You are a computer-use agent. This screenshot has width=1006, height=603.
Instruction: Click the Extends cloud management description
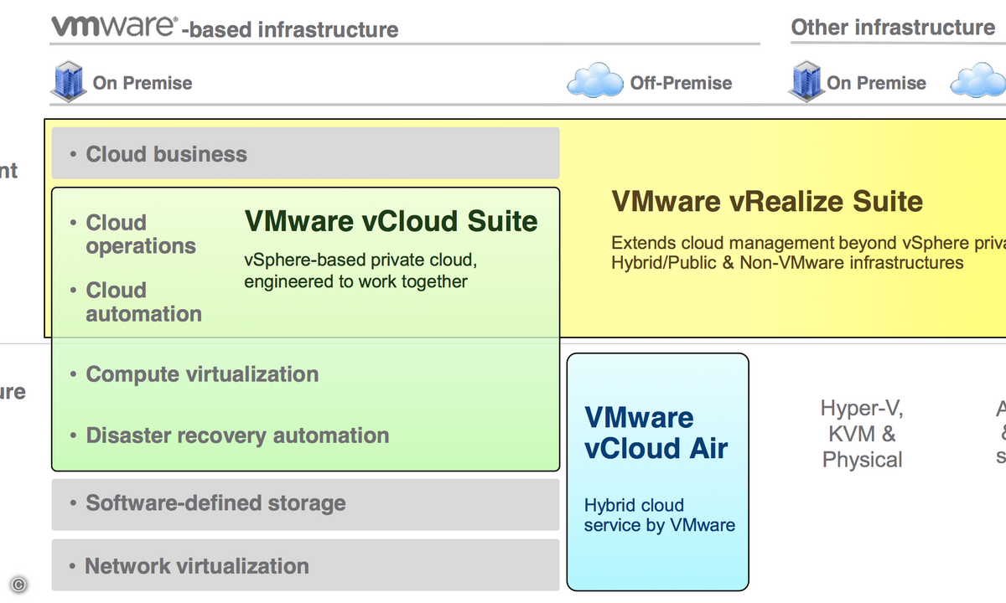pyautogui.click(x=808, y=253)
